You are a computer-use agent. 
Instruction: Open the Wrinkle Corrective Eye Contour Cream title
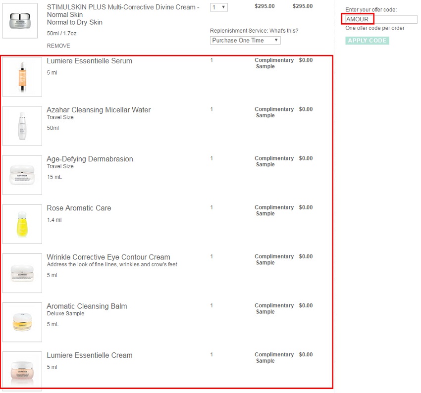(108, 257)
